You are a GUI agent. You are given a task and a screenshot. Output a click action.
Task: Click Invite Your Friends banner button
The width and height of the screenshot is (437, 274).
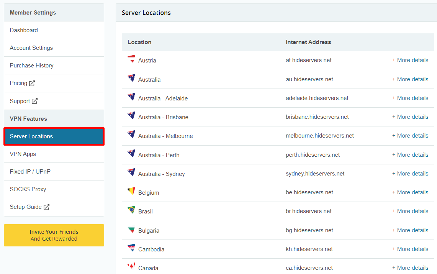tap(54, 235)
